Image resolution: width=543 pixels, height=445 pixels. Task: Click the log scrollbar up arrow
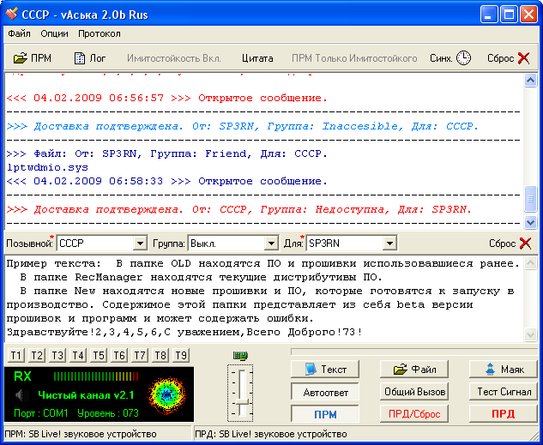click(530, 81)
